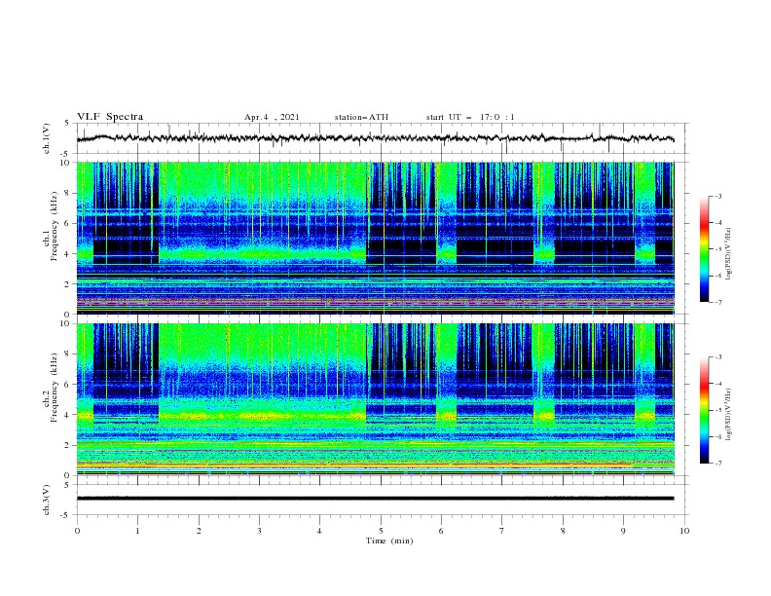The image size is (771, 596).
Task: Click the upper colorbar's "log(PSD)(V²/Hz)" label
Action: coord(729,254)
